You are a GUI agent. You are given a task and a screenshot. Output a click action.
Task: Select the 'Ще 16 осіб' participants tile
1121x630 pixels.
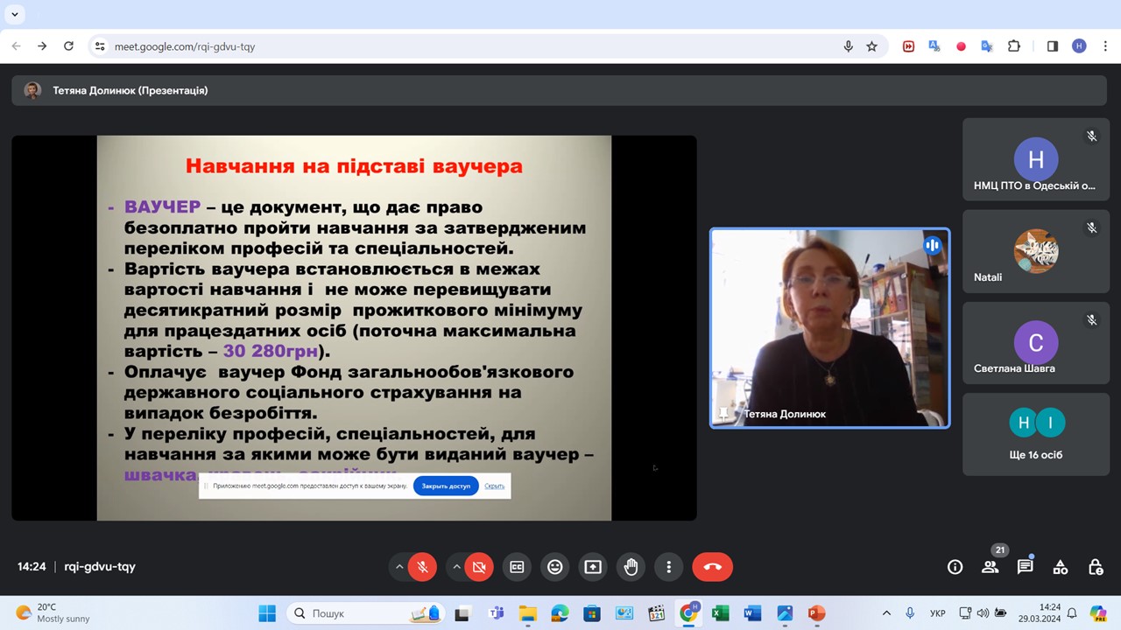pyautogui.click(x=1035, y=434)
